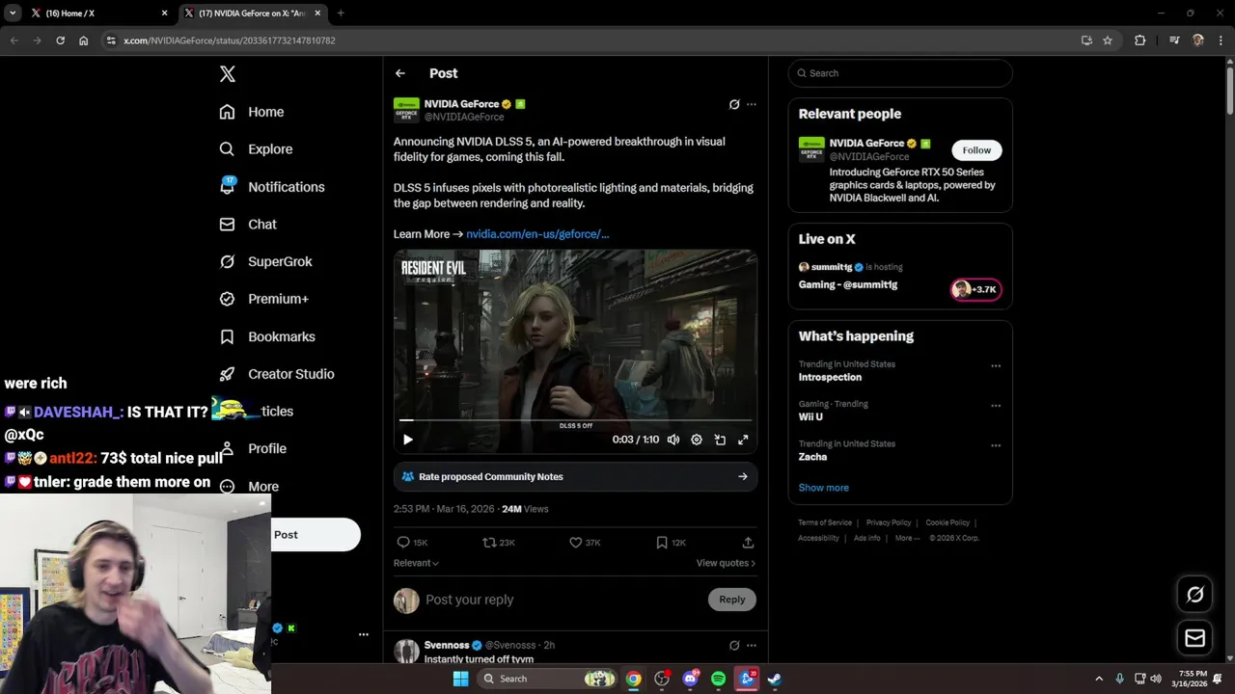Click the back arrow beside Post
1235x694 pixels.
[400, 73]
